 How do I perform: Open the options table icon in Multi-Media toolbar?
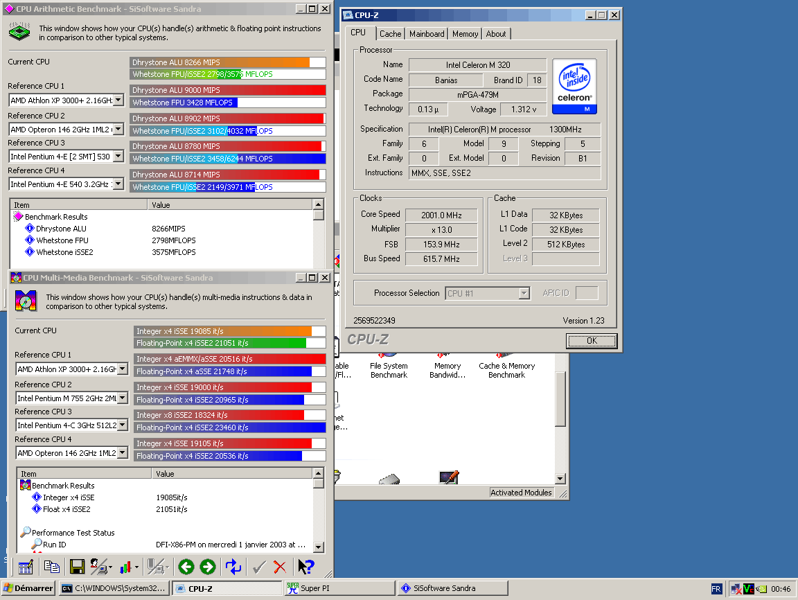click(x=26, y=567)
